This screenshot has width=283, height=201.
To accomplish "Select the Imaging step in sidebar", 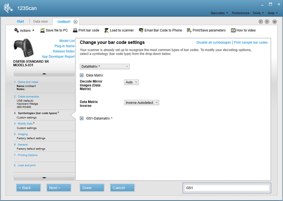I will point(23,134).
